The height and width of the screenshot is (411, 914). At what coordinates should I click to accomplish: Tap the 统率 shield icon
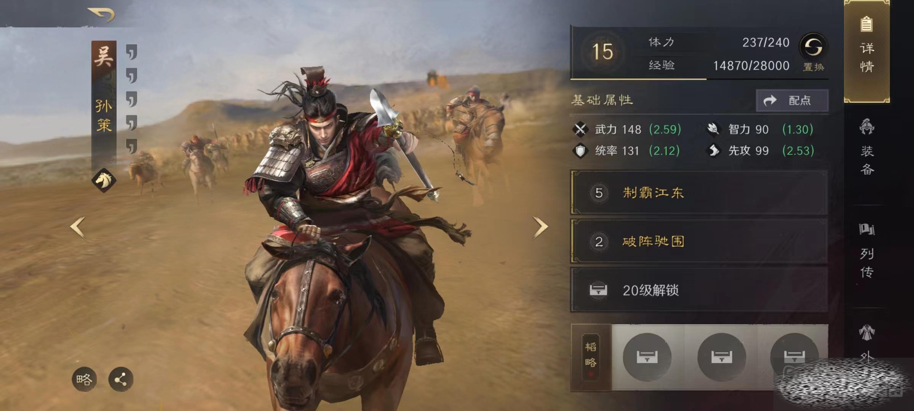tap(580, 151)
